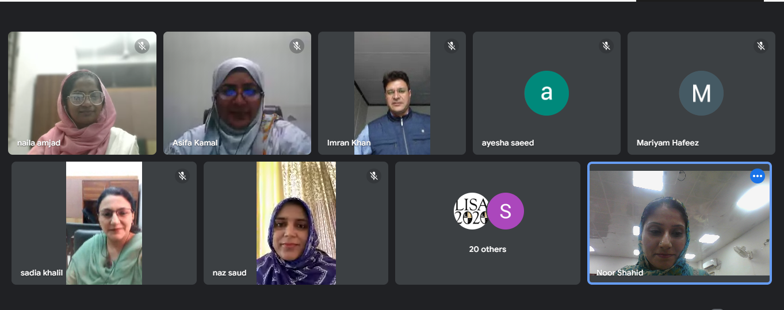Select the gray 'M' avatar of Mariyam Hafeez
The height and width of the screenshot is (310, 784).
click(701, 93)
